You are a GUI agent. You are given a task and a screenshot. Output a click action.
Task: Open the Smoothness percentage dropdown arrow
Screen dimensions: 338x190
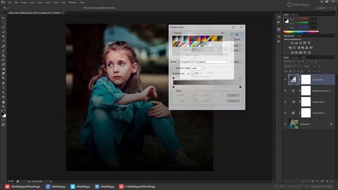point(192,73)
